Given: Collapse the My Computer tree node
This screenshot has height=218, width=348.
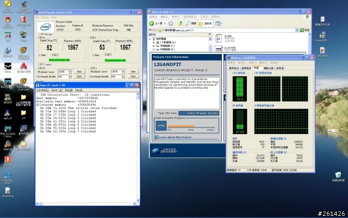Looking at the screenshot, I should point(150,39).
